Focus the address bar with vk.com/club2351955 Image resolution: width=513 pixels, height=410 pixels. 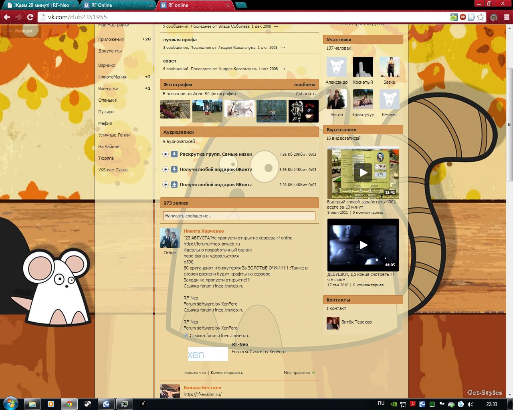click(x=244, y=17)
